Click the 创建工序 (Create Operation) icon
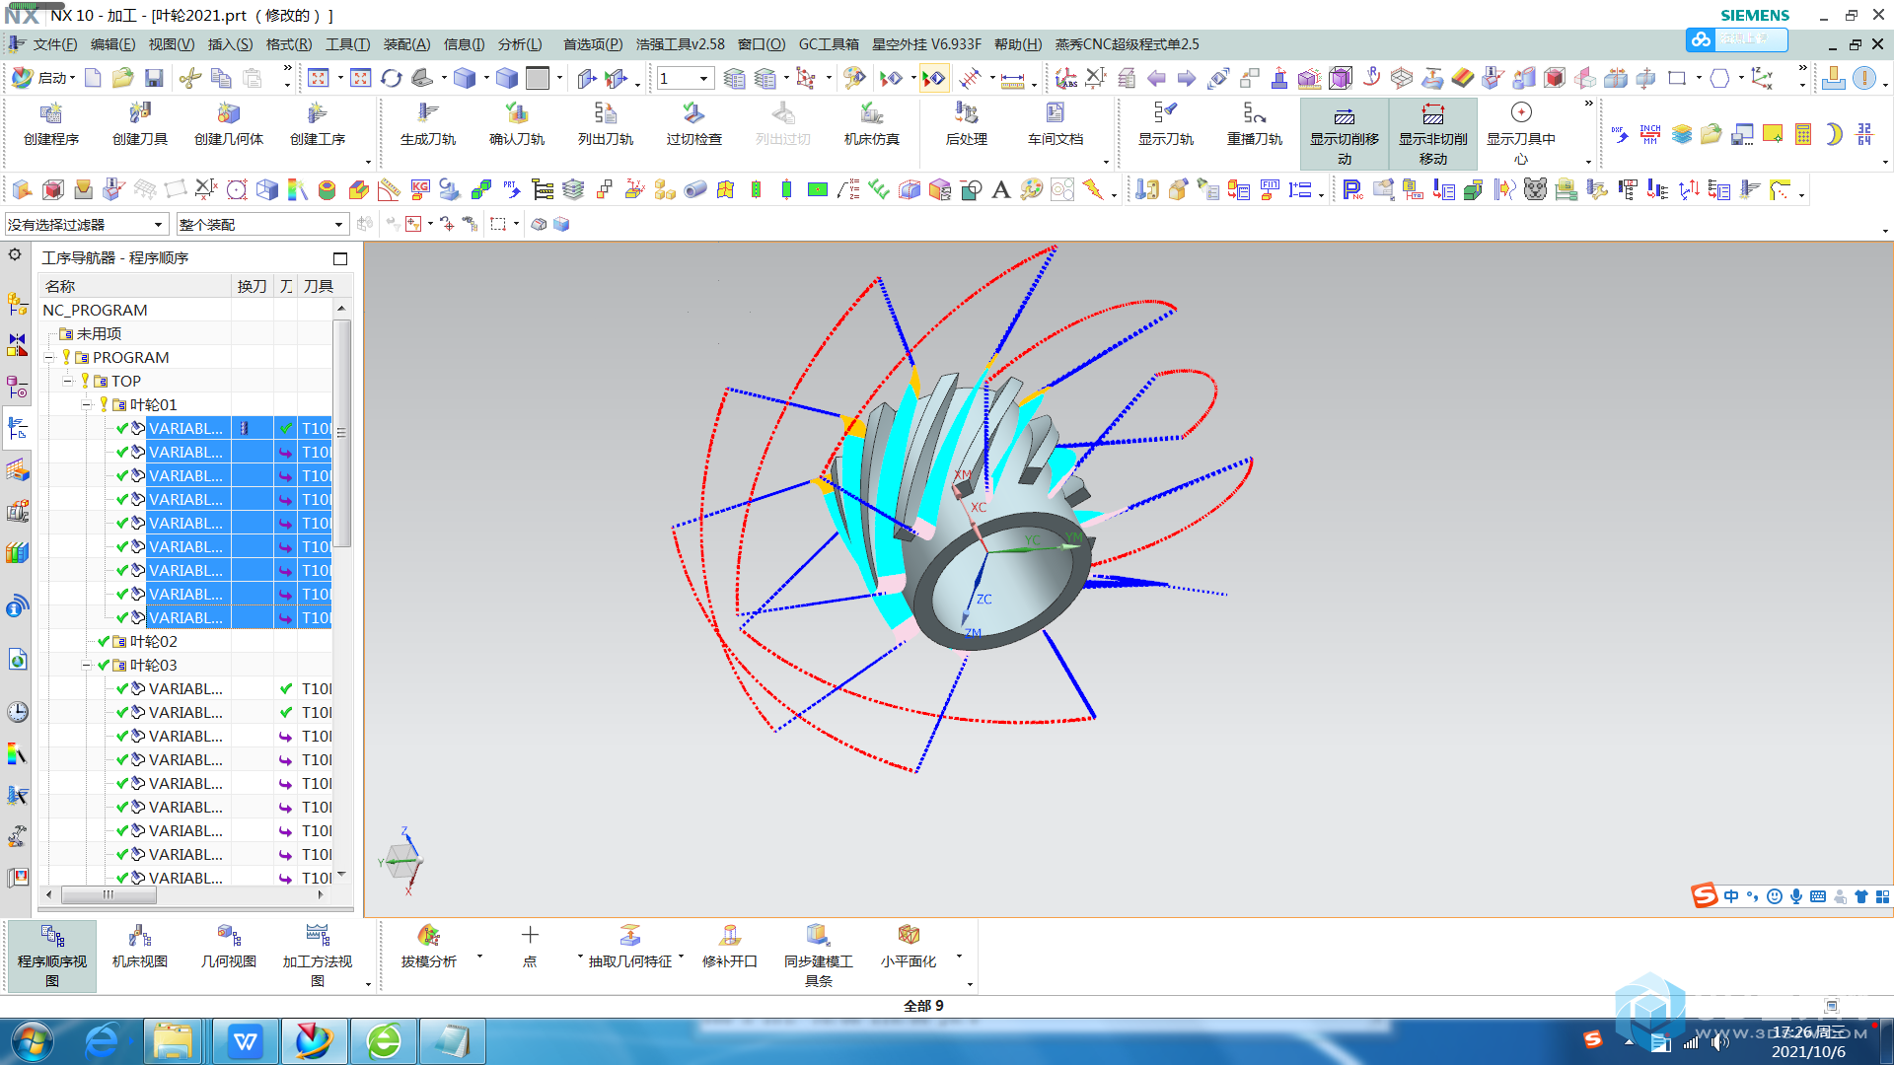1894x1065 pixels. click(318, 124)
